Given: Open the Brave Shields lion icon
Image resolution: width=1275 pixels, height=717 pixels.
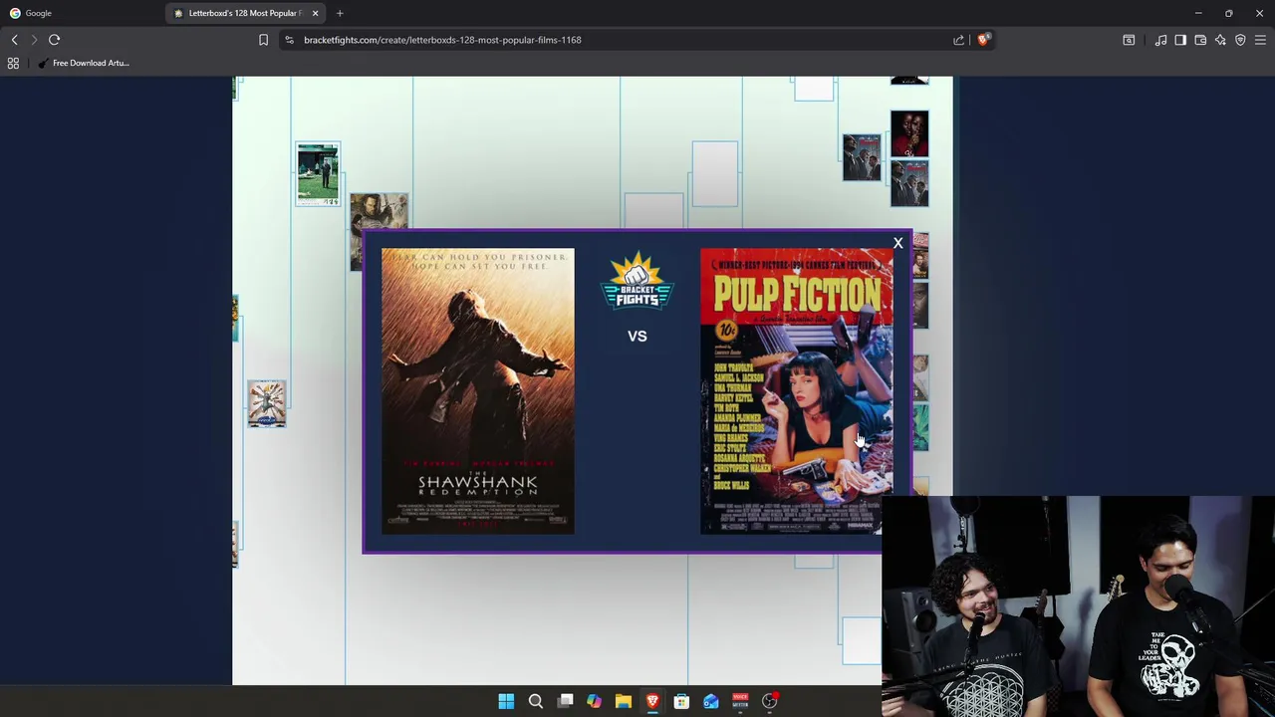Looking at the screenshot, I should (x=983, y=40).
